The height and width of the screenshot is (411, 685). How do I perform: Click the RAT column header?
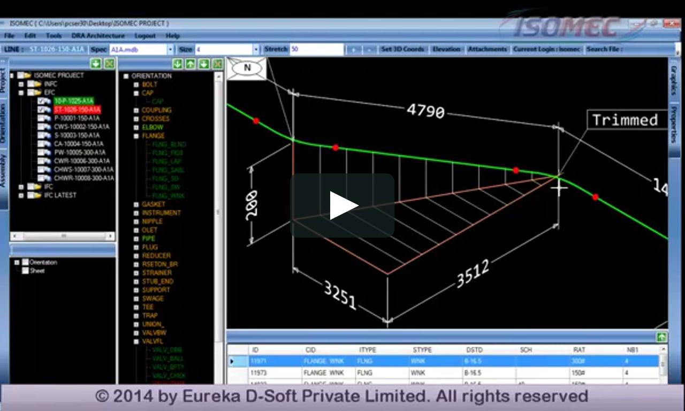[x=596, y=350]
